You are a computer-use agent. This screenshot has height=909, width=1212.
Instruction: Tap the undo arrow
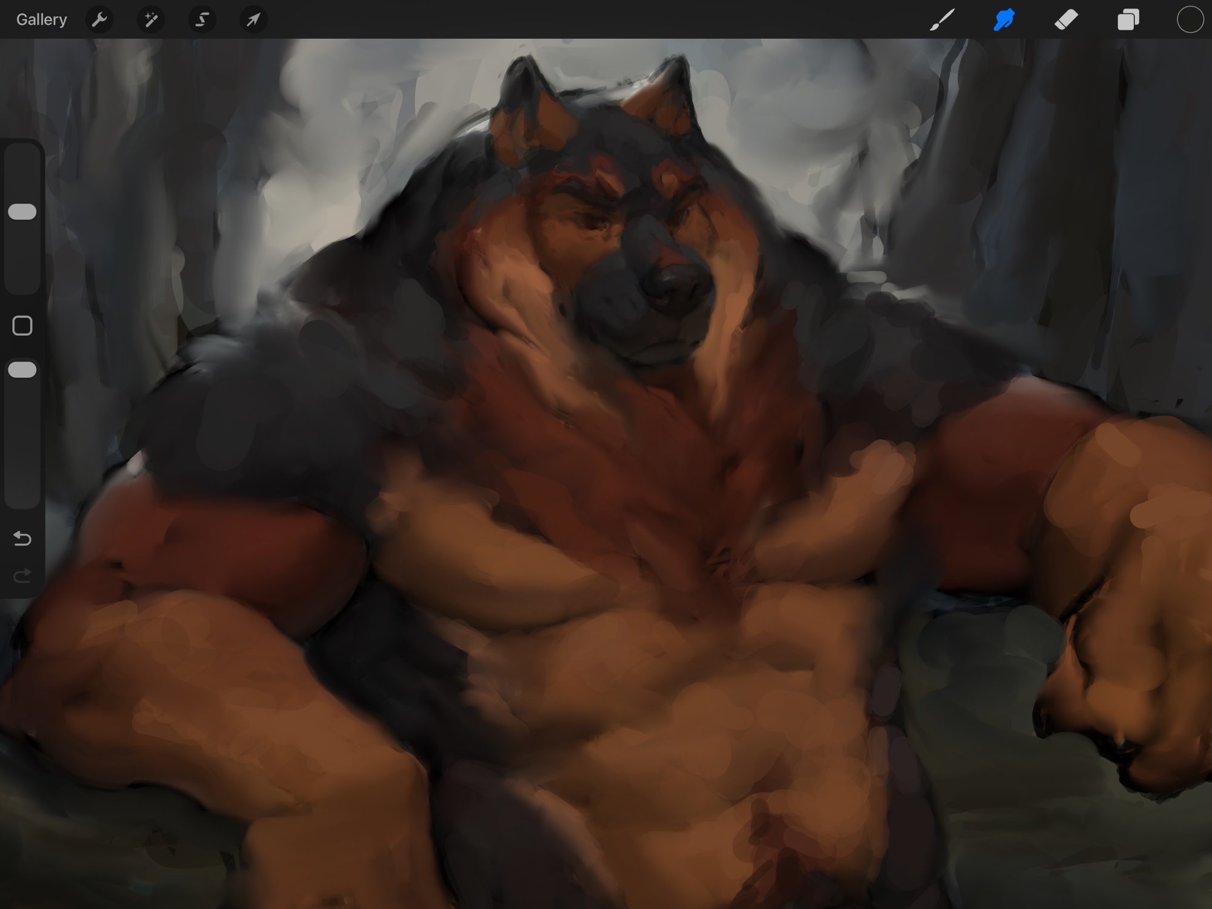pyautogui.click(x=22, y=538)
